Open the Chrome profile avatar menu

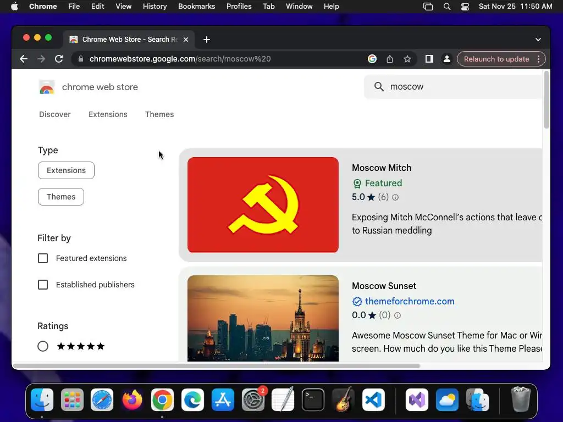446,59
